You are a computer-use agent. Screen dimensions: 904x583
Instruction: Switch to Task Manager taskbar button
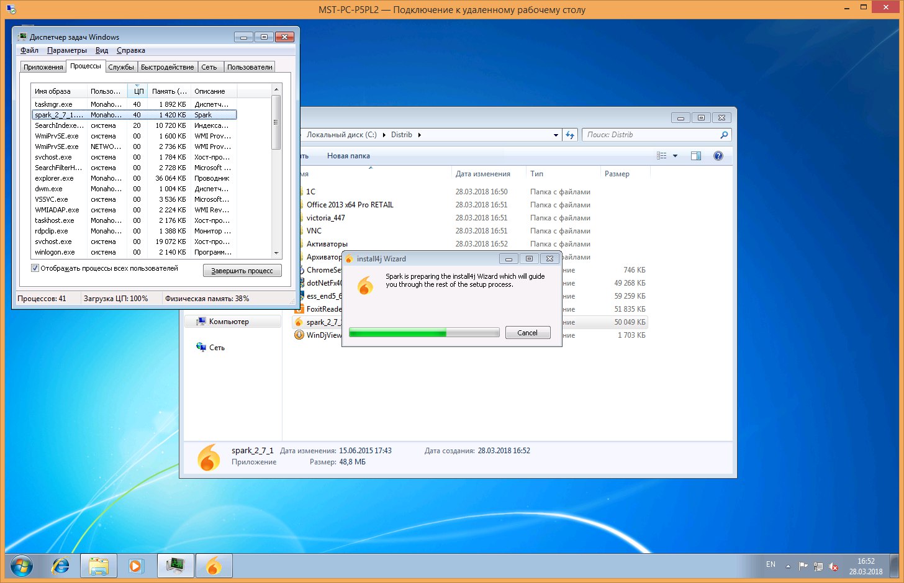(x=176, y=566)
